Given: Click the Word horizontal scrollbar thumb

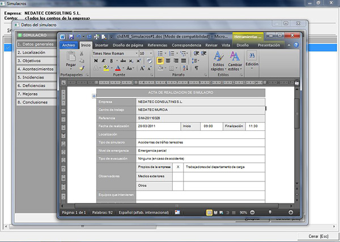Looking at the screenshot, I should [x=176, y=206].
